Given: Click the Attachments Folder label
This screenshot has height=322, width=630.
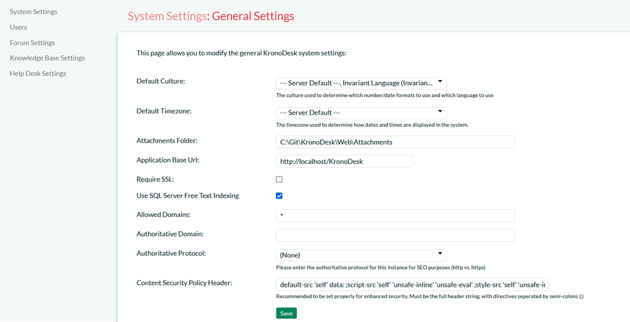Looking at the screenshot, I should (168, 141).
